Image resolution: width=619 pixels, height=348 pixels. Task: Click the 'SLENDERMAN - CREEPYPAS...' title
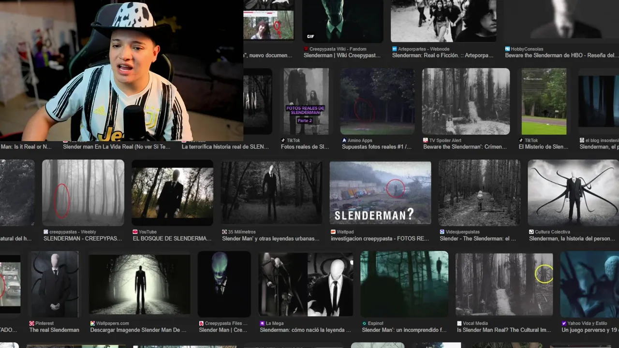(x=83, y=239)
